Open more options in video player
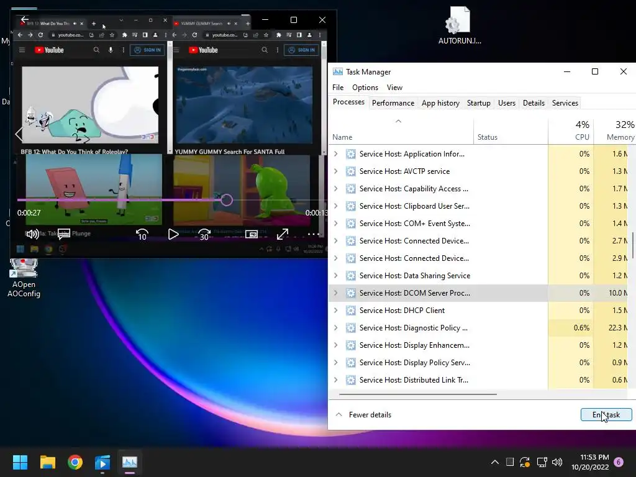Screen dimensions: 636x477 tap(313, 234)
